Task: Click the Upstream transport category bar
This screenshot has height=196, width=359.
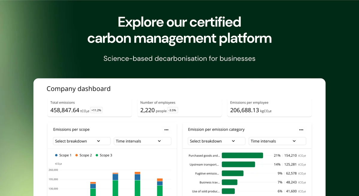Action: (x=238, y=164)
